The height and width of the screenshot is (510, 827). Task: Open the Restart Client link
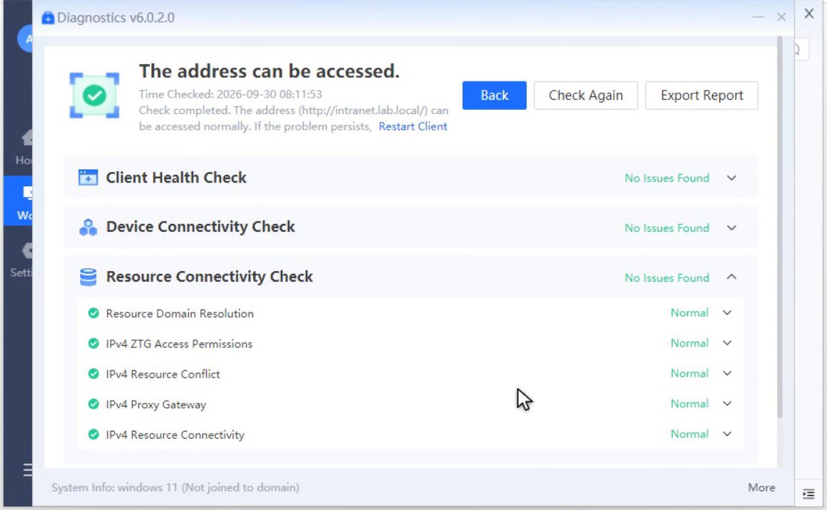[413, 127]
